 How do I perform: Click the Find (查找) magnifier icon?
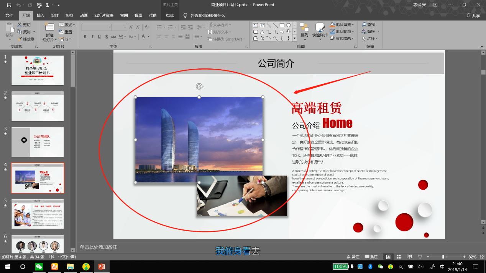tap(364, 25)
